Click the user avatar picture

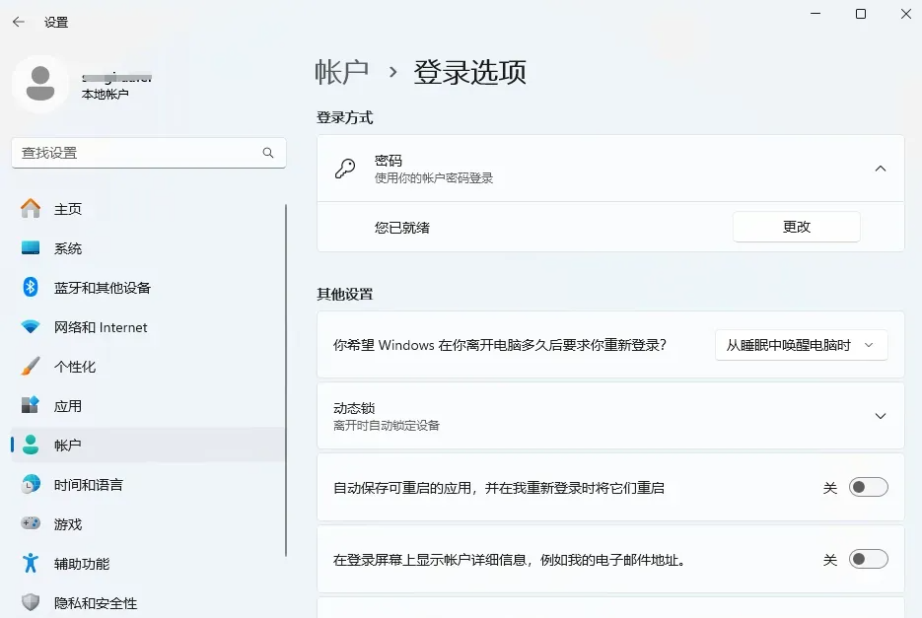coord(40,85)
